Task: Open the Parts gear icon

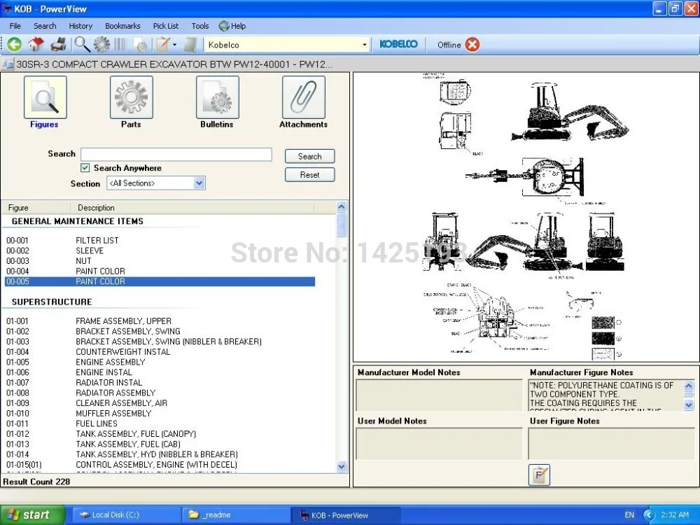Action: tap(132, 97)
